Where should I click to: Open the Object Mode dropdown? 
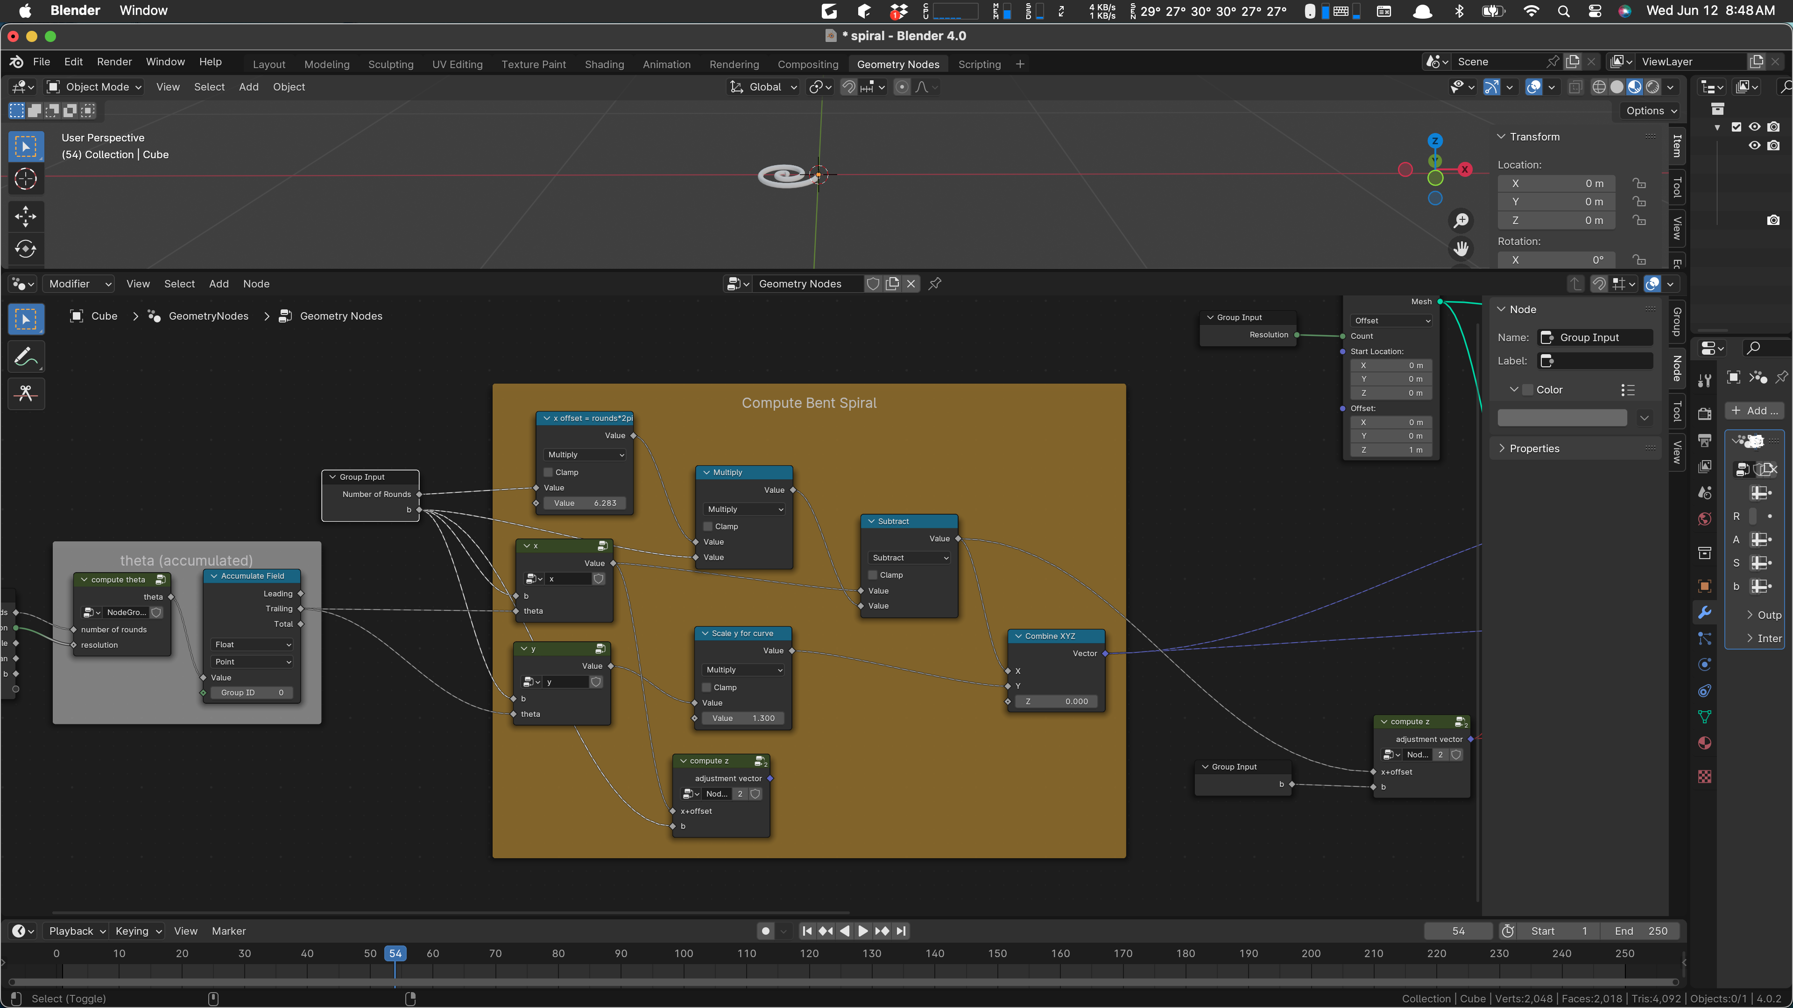(94, 87)
